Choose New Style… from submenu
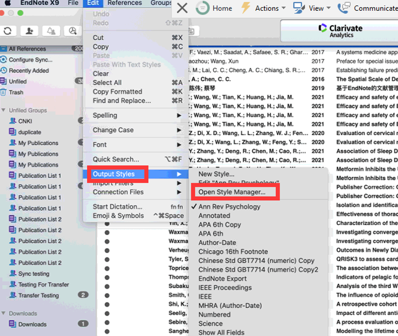This screenshot has height=336, width=398. coord(217,174)
